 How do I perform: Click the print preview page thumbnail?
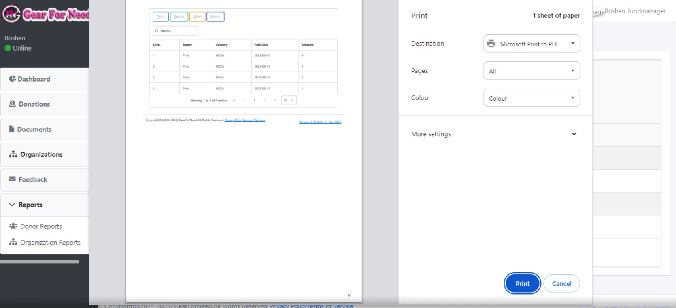click(x=244, y=151)
